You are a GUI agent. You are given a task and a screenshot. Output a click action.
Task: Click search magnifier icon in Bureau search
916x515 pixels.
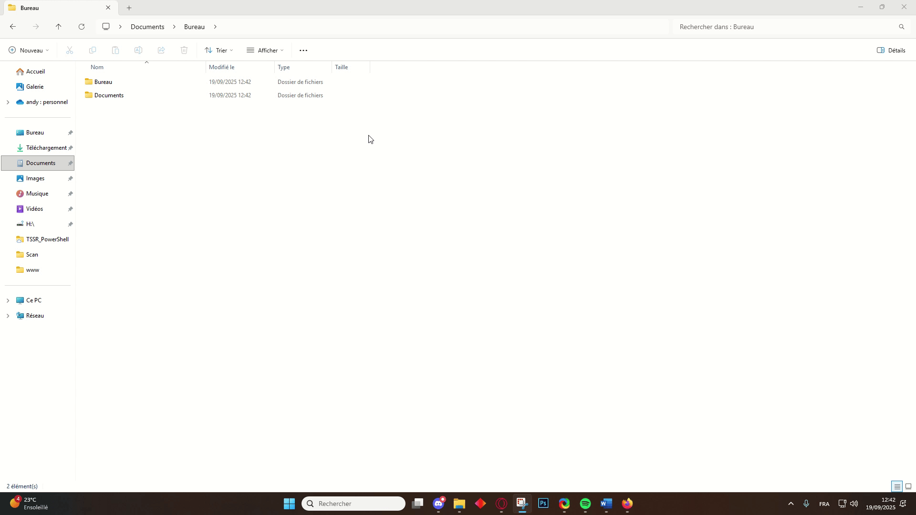tap(901, 27)
